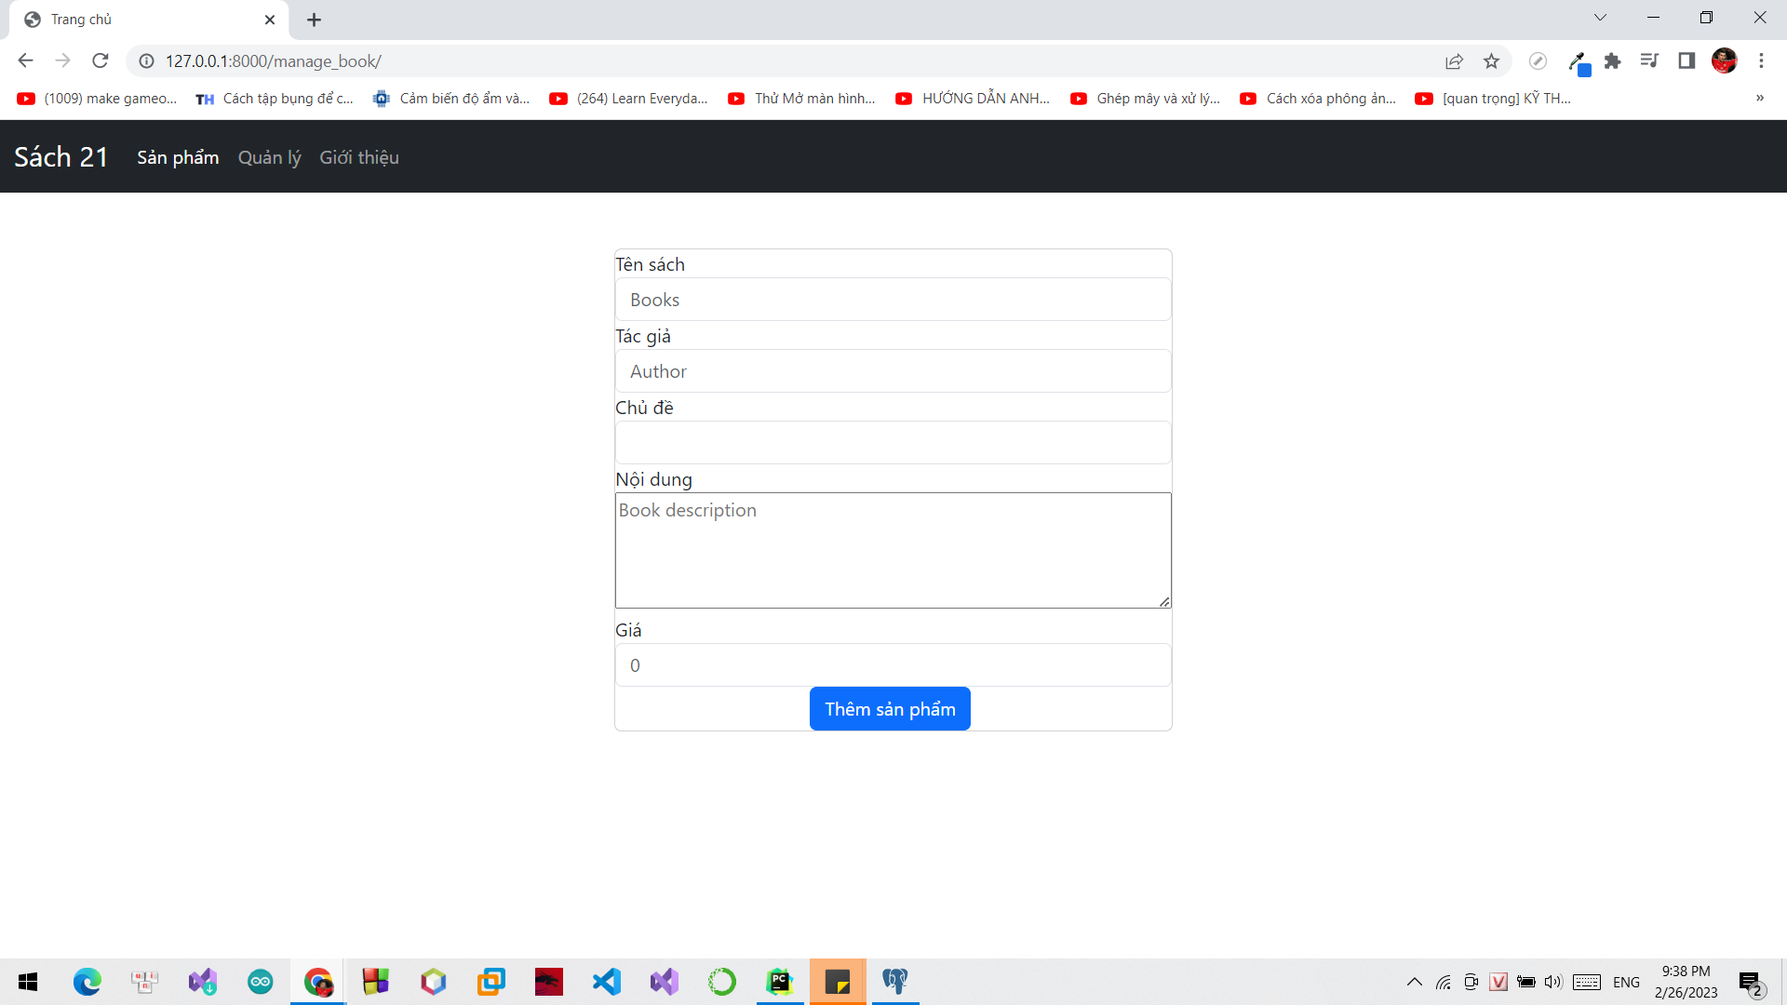Open the tab search dropdown arrow
Image resolution: width=1787 pixels, height=1005 pixels.
(x=1600, y=18)
